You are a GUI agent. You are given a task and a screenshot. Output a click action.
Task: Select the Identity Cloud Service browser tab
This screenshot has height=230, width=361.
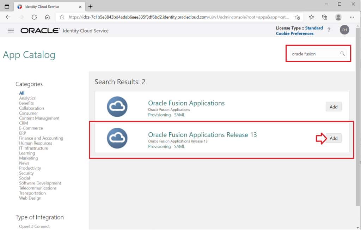pos(46,6)
